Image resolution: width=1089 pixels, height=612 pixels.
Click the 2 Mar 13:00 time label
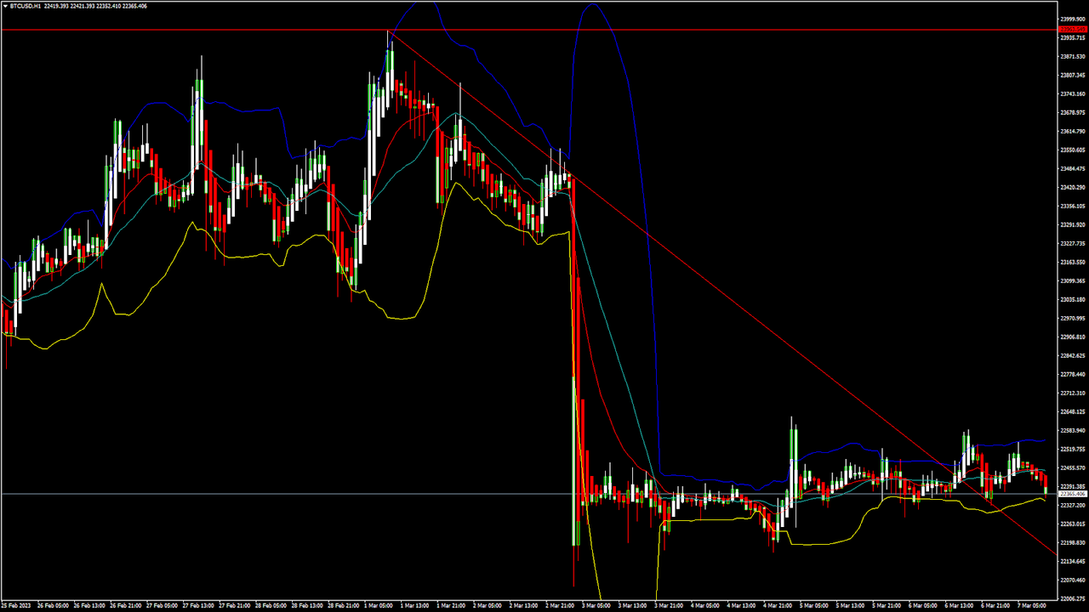click(x=525, y=606)
